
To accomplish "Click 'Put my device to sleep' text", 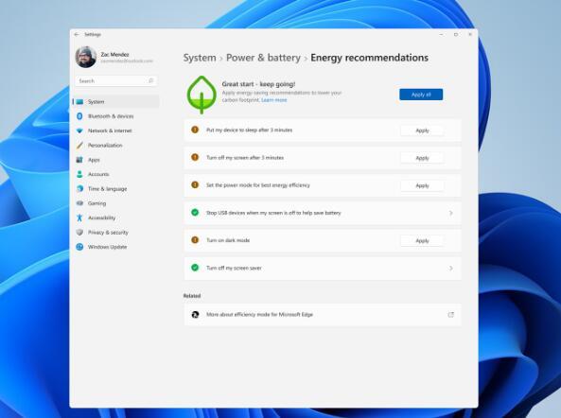I will coord(250,131).
